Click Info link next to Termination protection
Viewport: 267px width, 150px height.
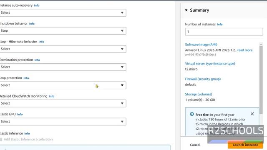(37, 60)
